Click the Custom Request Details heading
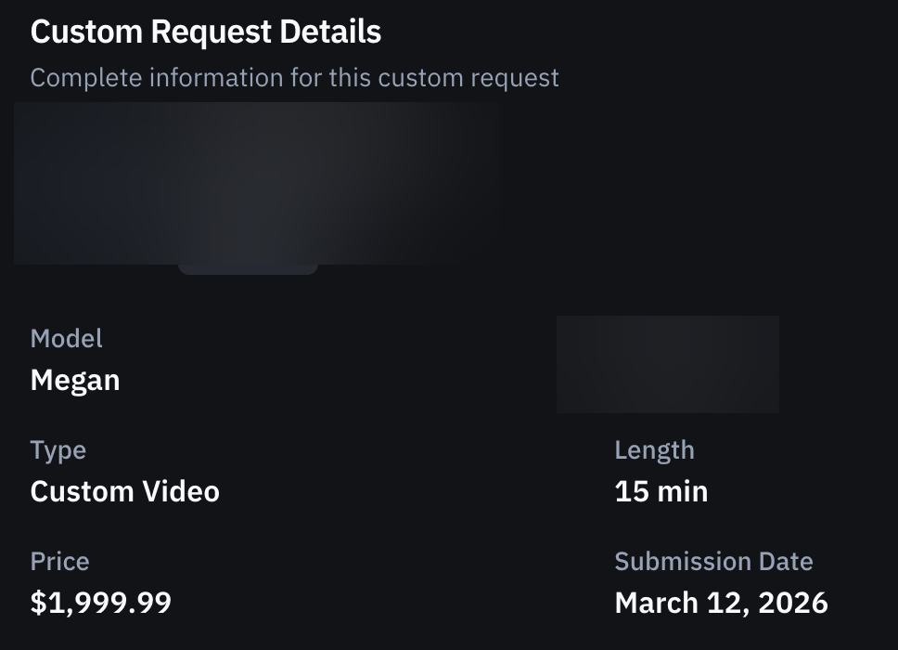The height and width of the screenshot is (650, 898). (x=204, y=31)
